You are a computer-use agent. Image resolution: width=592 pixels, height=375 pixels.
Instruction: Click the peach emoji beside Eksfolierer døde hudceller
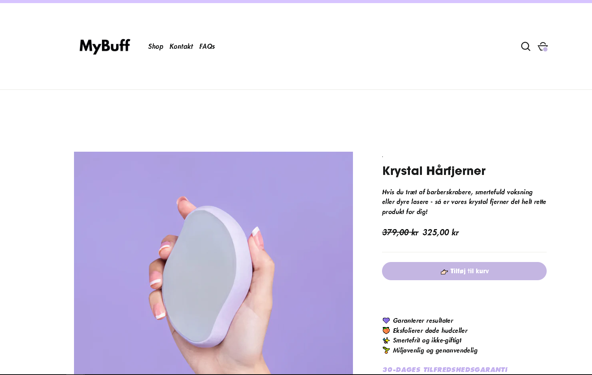pos(386,330)
